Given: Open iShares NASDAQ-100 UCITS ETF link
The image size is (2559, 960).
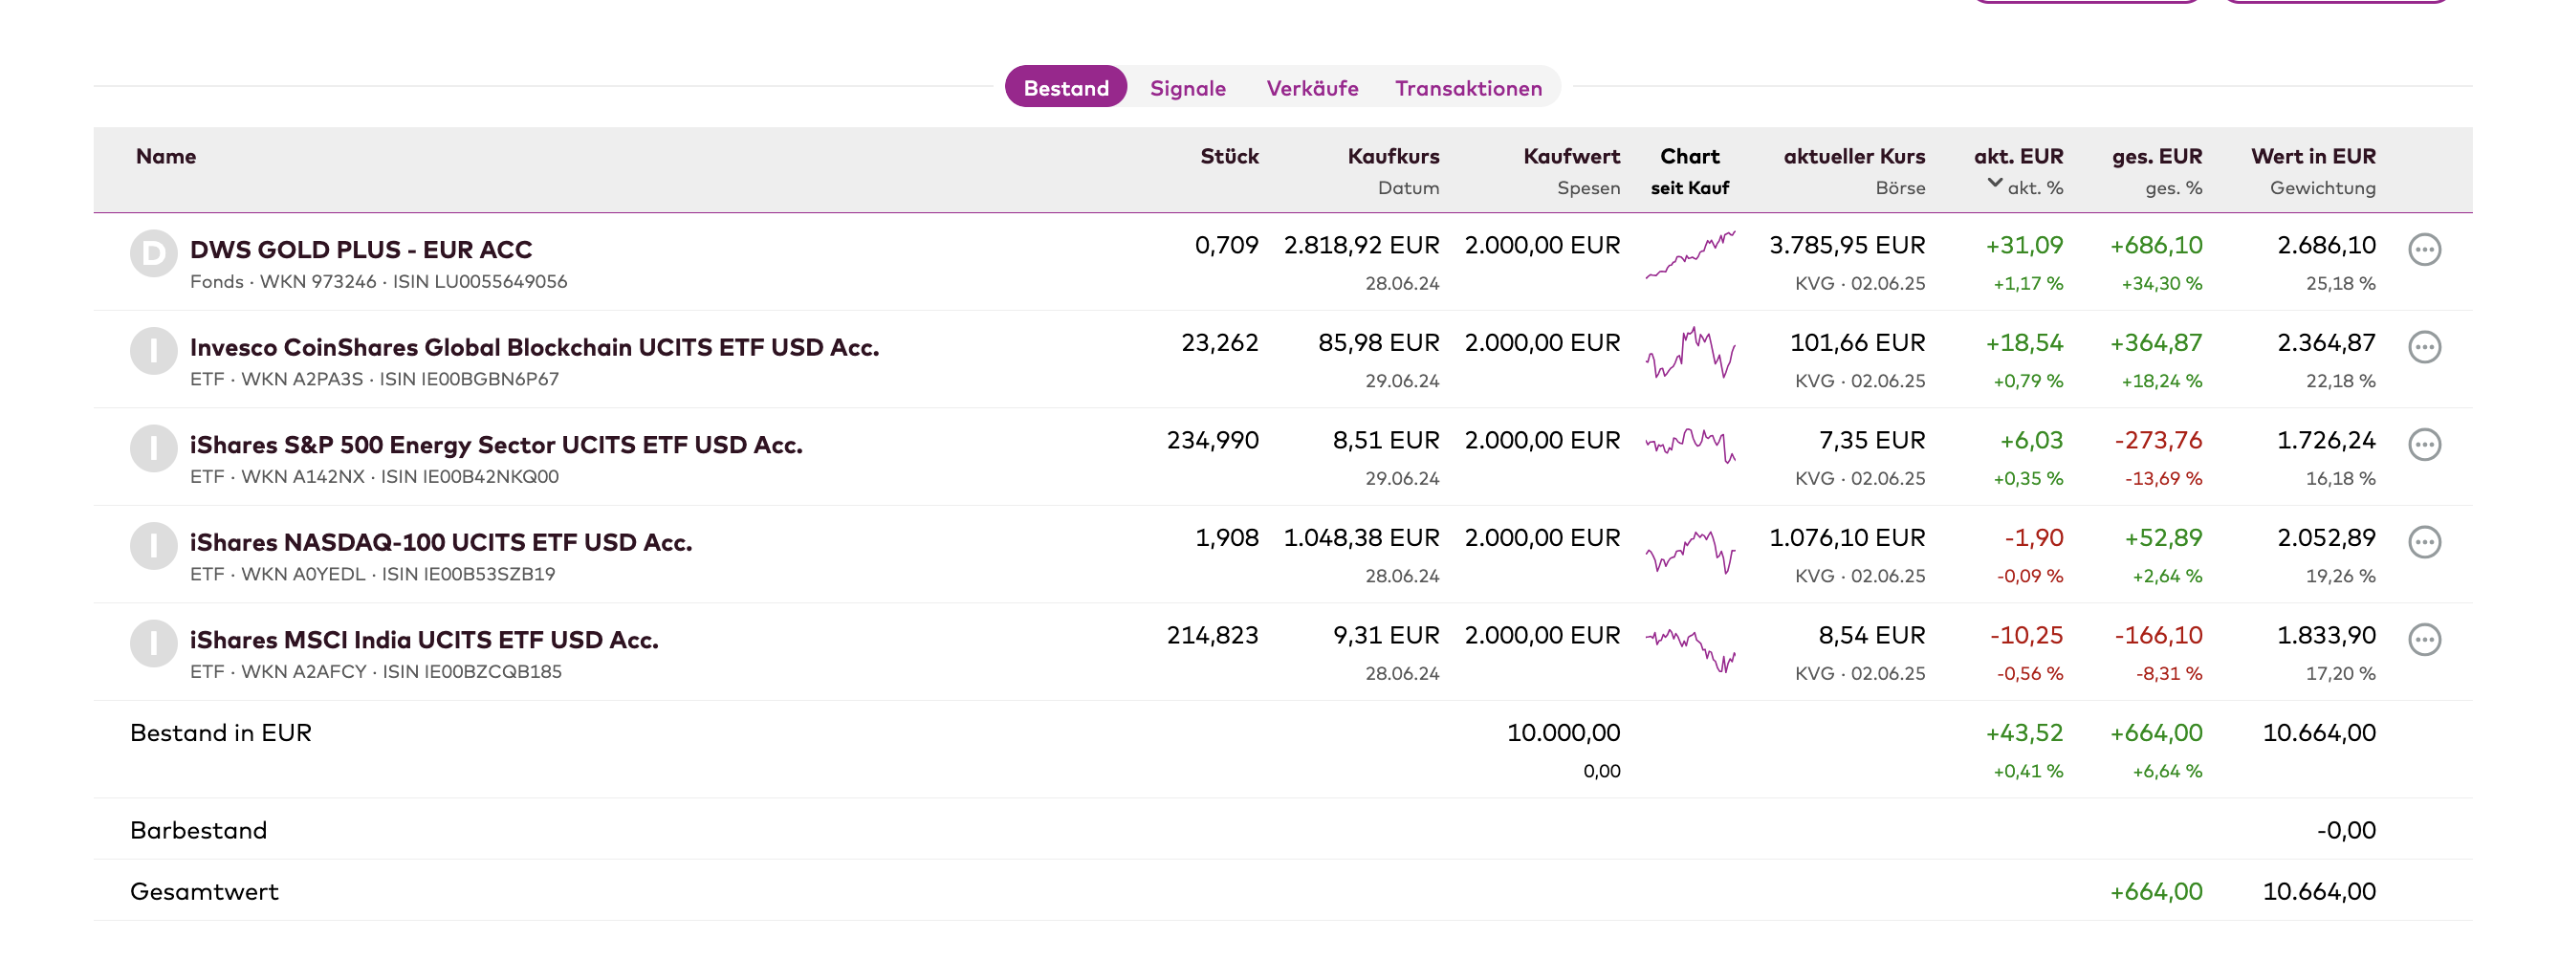Looking at the screenshot, I should [440, 541].
